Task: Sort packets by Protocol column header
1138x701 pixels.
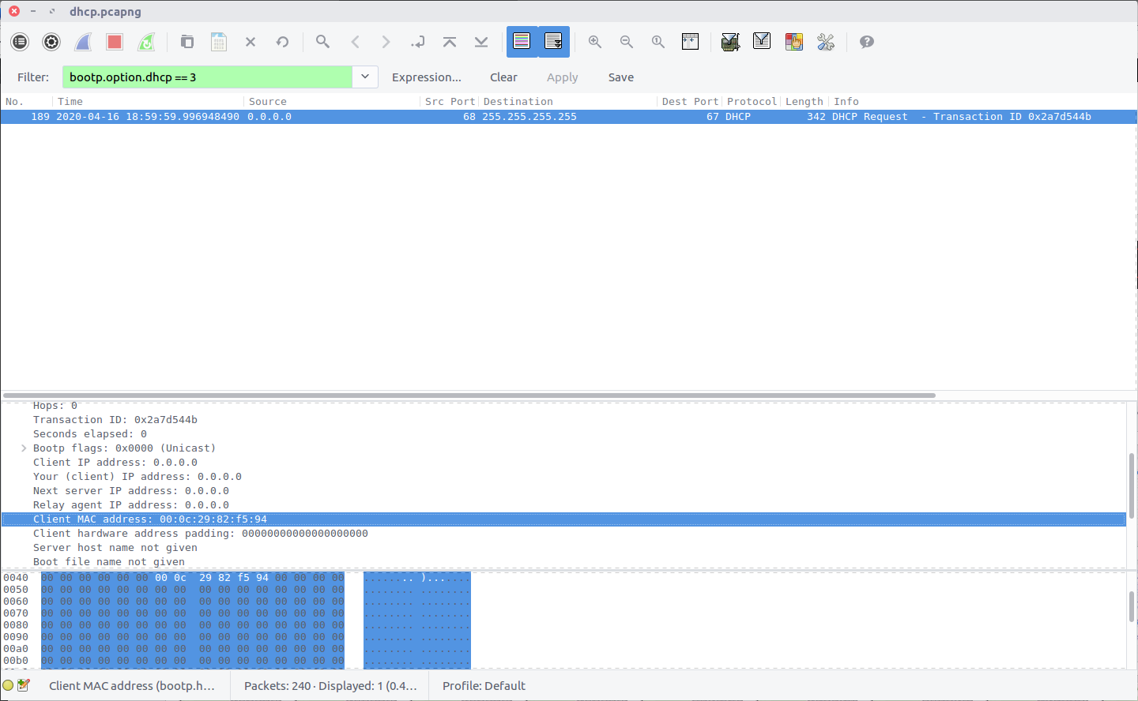Action: point(752,101)
